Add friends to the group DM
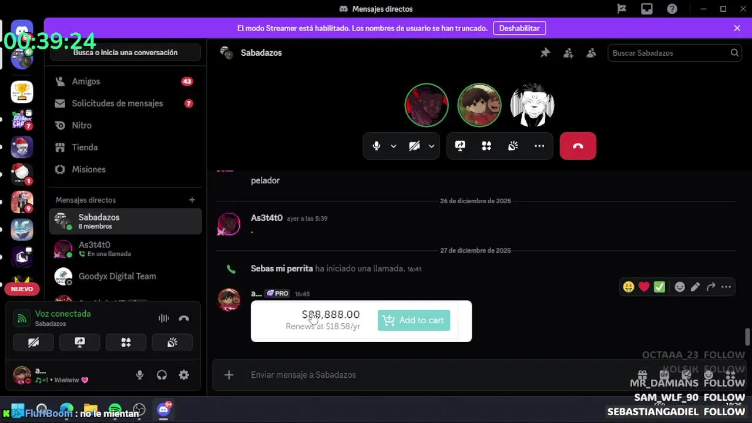This screenshot has height=423, width=752. pyautogui.click(x=568, y=53)
